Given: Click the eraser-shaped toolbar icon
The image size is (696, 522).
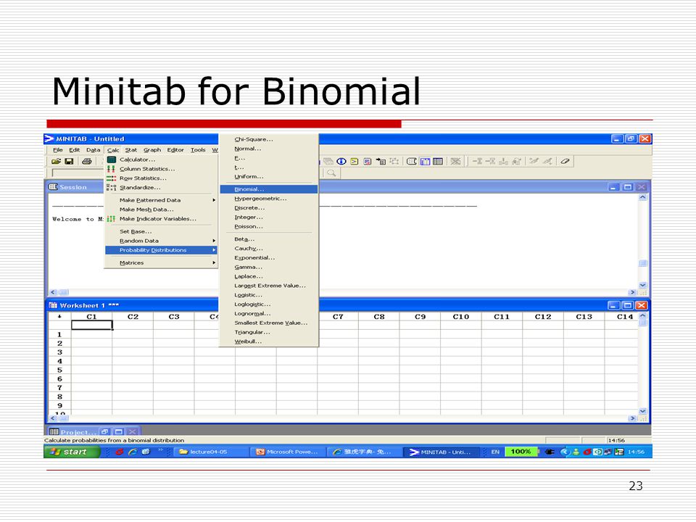Looking at the screenshot, I should [x=565, y=161].
